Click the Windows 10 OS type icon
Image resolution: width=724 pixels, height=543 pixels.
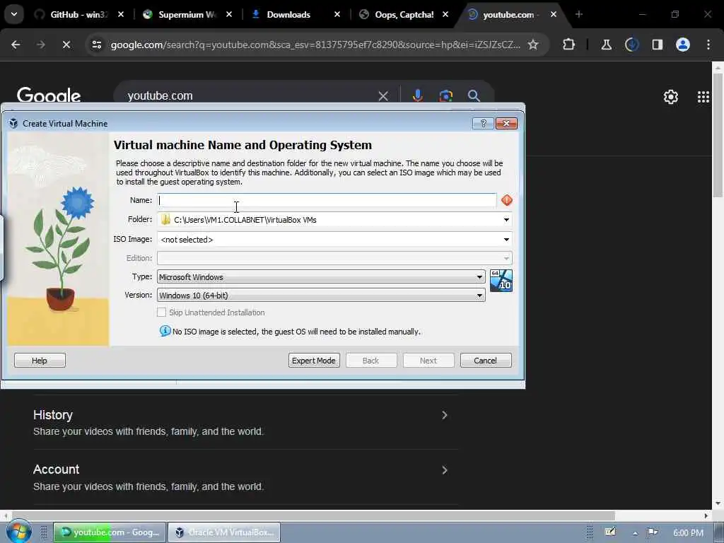[501, 281]
